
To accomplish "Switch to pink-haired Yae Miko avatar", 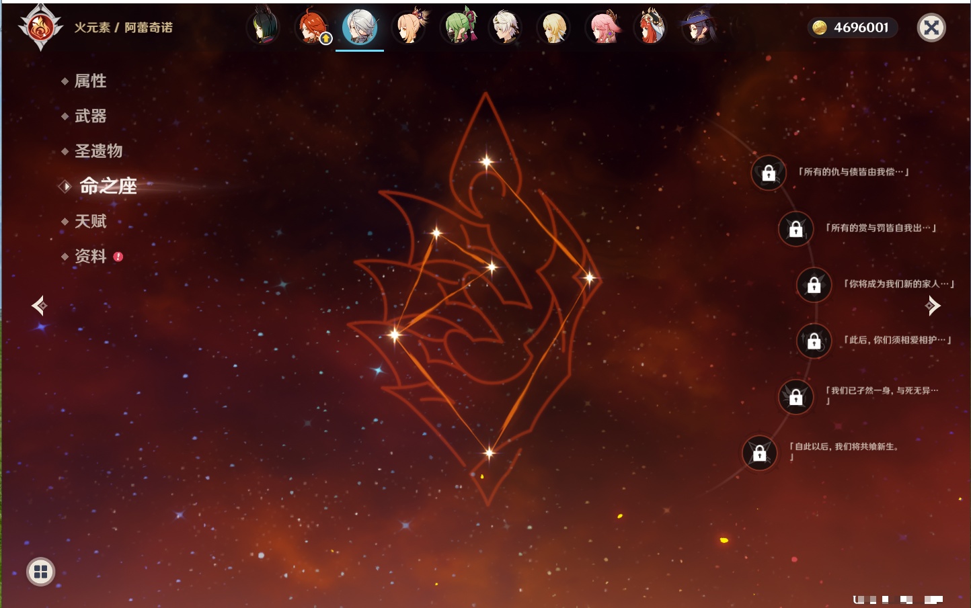I will click(x=603, y=28).
